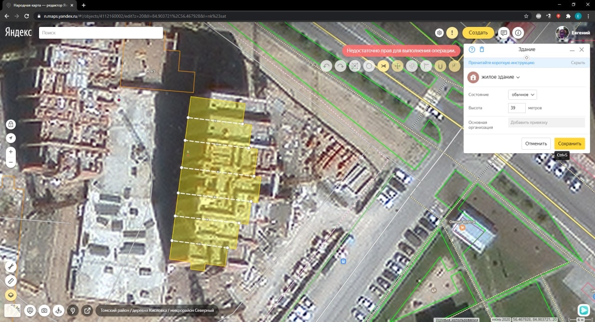Open external link share icon
Image resolution: width=595 pixels, height=322 pixels.
point(87,310)
